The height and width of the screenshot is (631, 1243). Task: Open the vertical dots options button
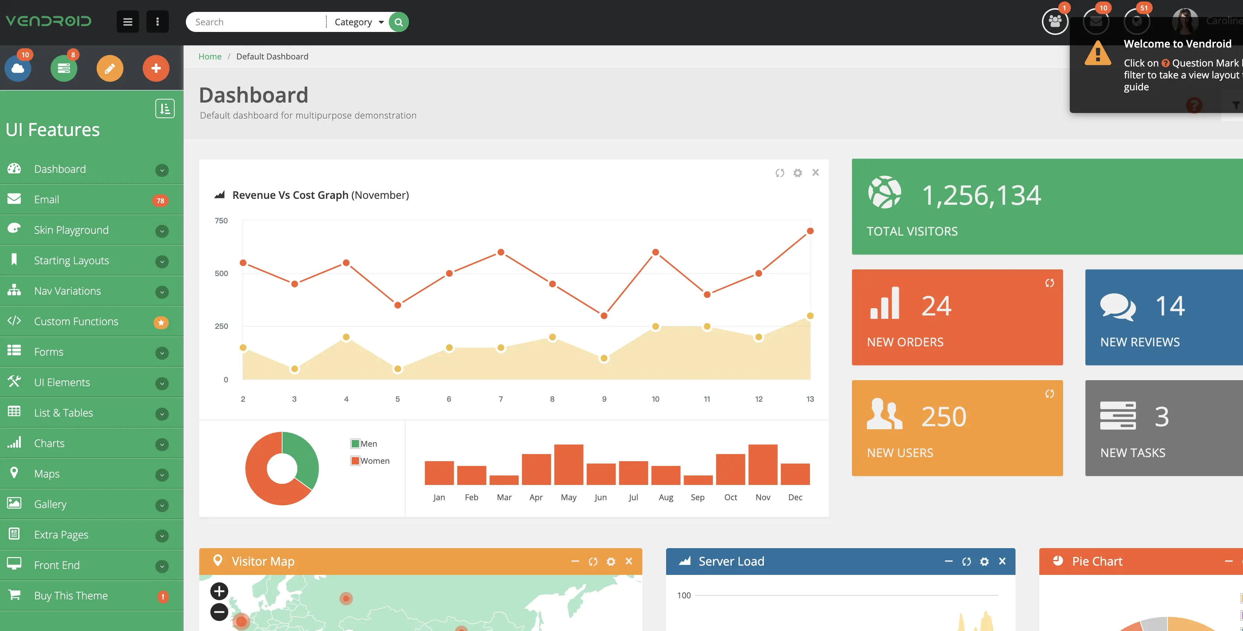[157, 22]
